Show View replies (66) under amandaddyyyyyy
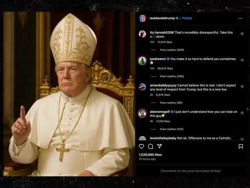Viewport: 250px width, 188px height. click(170, 103)
